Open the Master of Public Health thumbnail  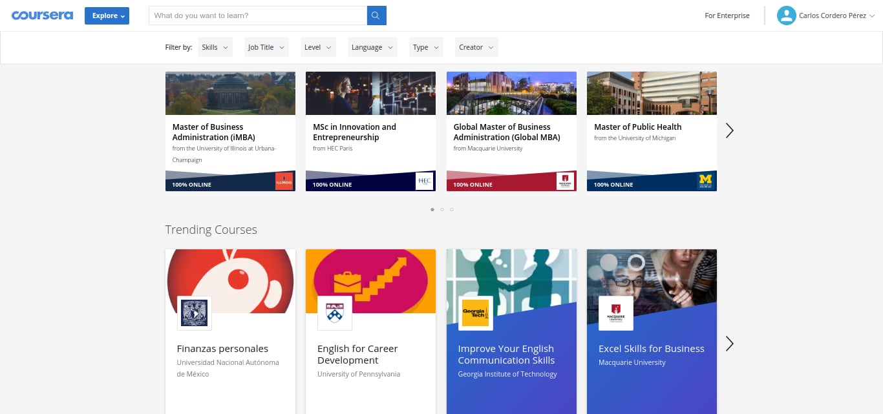(652, 93)
